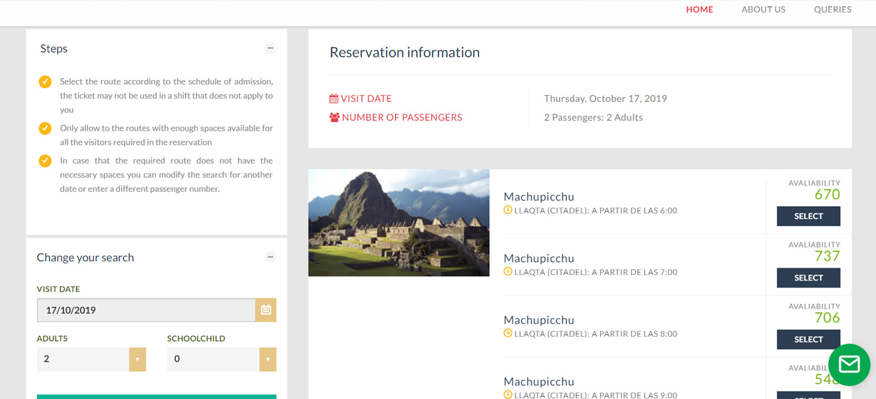Click 'LLAQTA (CITADEL): A PARTIR DE LAS 9:00' text
Image resolution: width=876 pixels, height=399 pixels.
[596, 395]
